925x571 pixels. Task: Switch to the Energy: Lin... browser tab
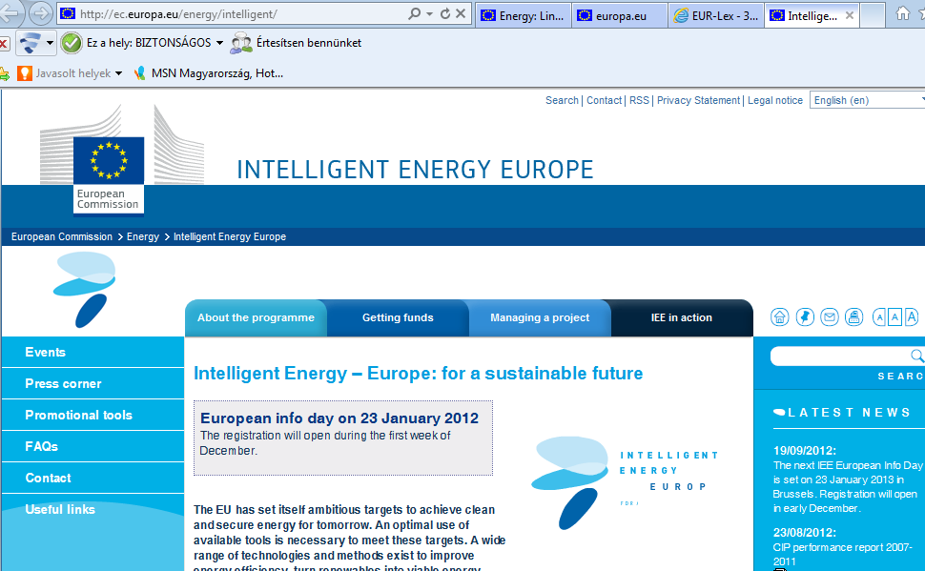[x=524, y=16]
